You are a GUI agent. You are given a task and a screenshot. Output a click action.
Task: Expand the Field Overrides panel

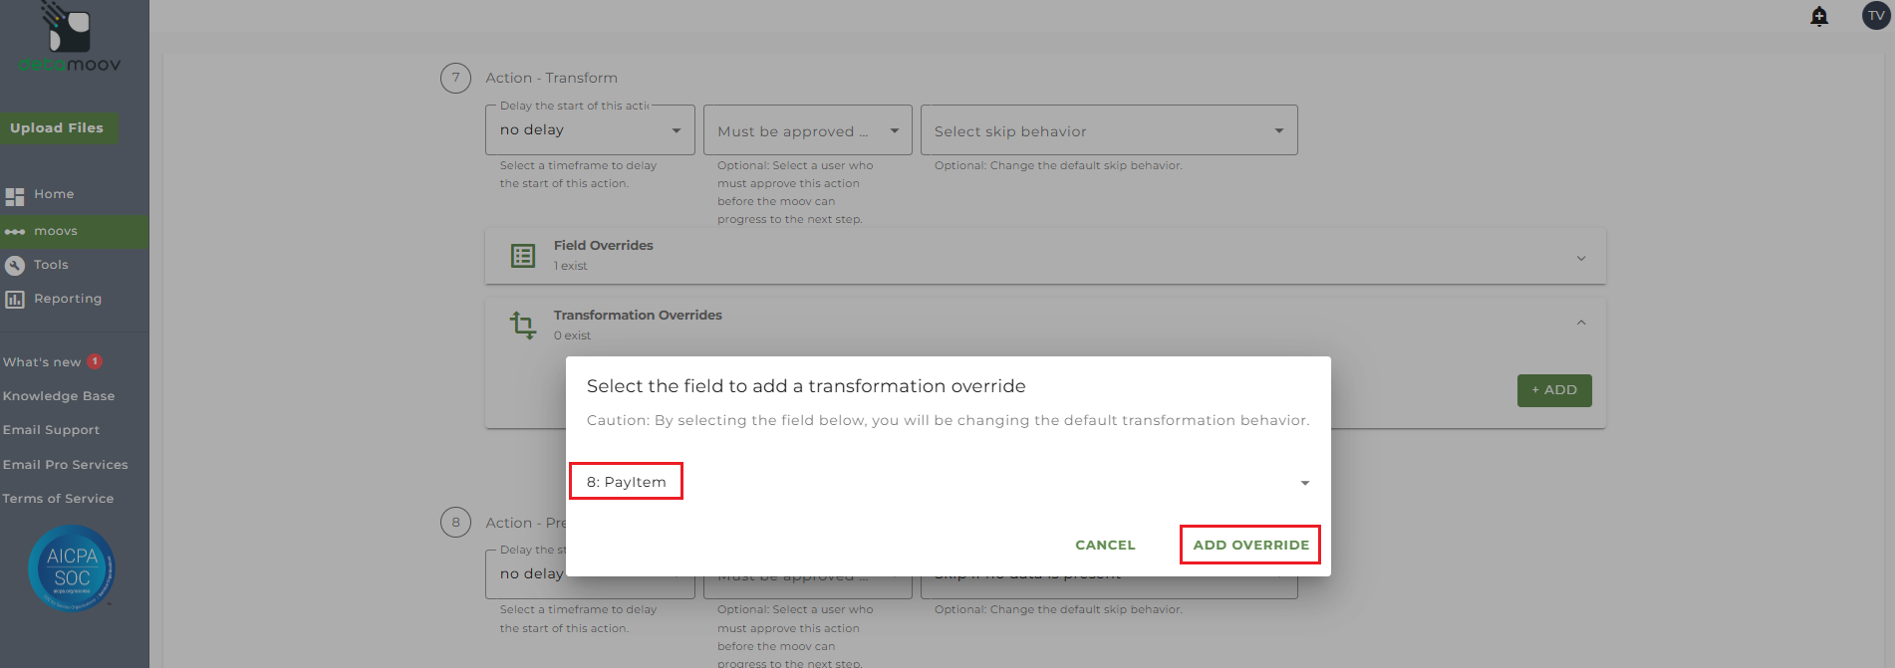point(1580,258)
